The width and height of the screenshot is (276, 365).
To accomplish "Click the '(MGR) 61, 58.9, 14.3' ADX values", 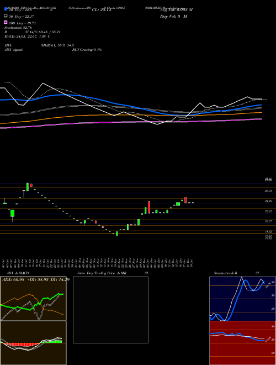I will point(57,45).
